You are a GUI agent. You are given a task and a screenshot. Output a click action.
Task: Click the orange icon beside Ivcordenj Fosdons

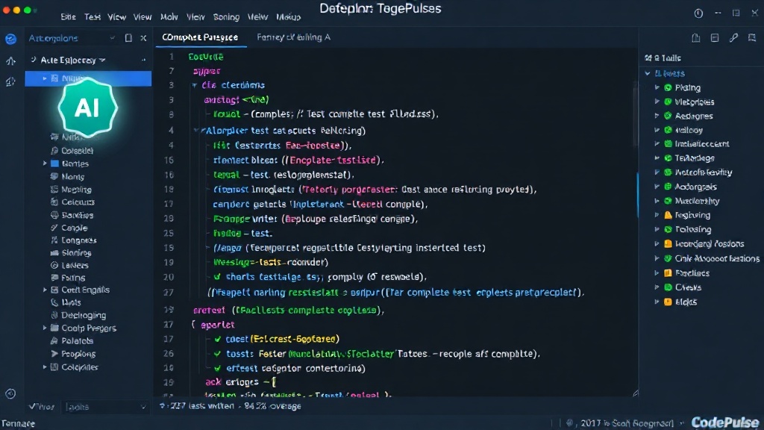(x=668, y=244)
